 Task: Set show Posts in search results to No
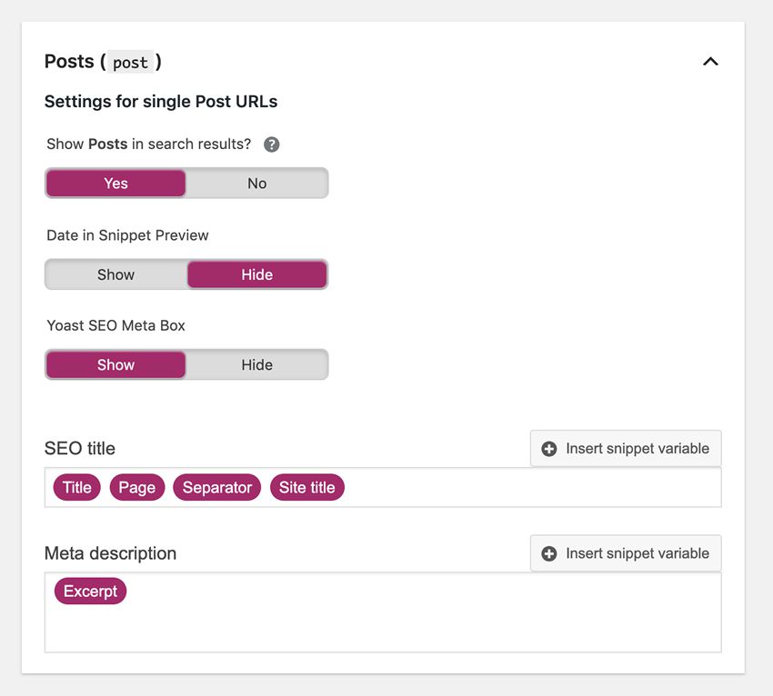[x=256, y=183]
